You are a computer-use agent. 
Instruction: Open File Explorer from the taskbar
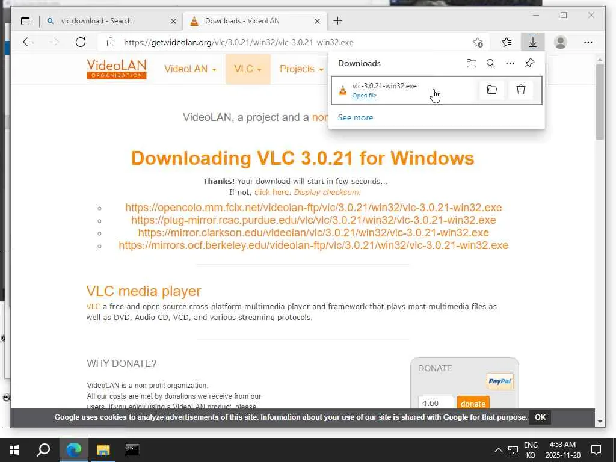point(103,450)
